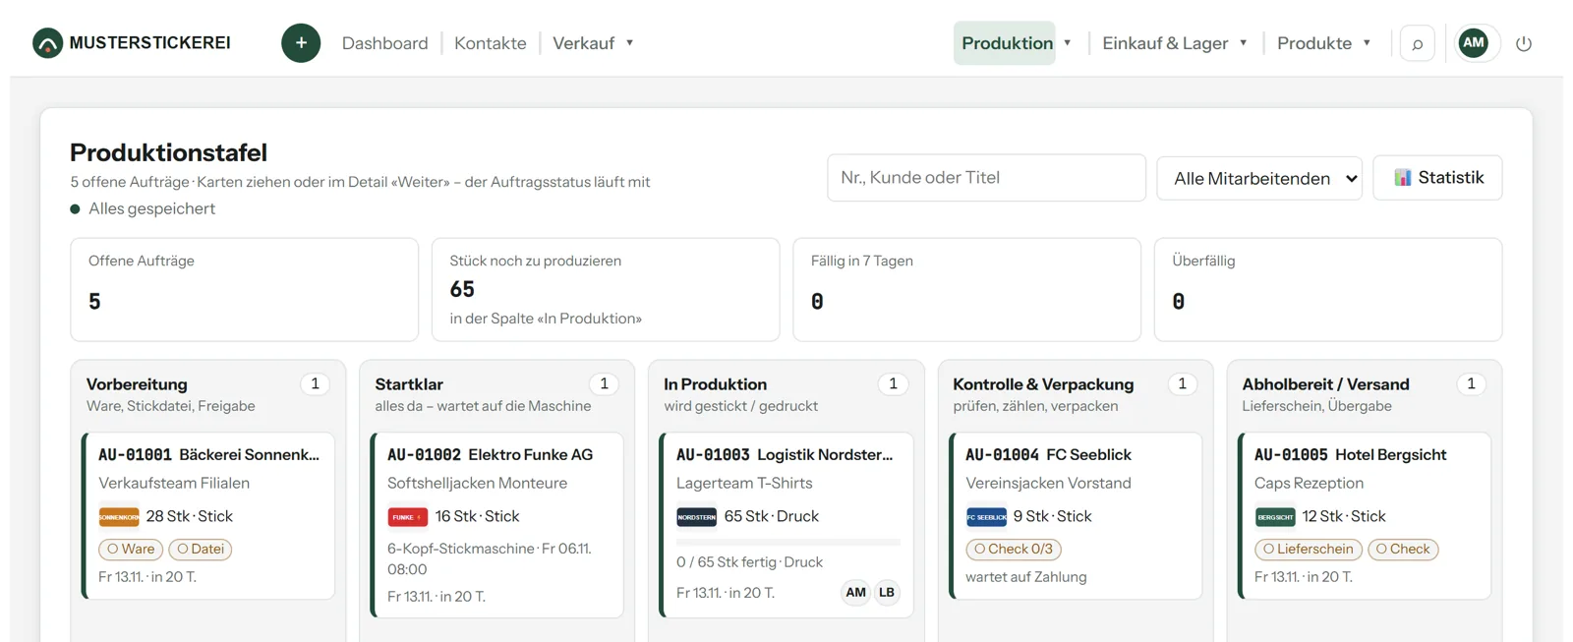1573x642 pixels.
Task: Toggle the Ware check on AU-01001
Action: click(x=131, y=549)
